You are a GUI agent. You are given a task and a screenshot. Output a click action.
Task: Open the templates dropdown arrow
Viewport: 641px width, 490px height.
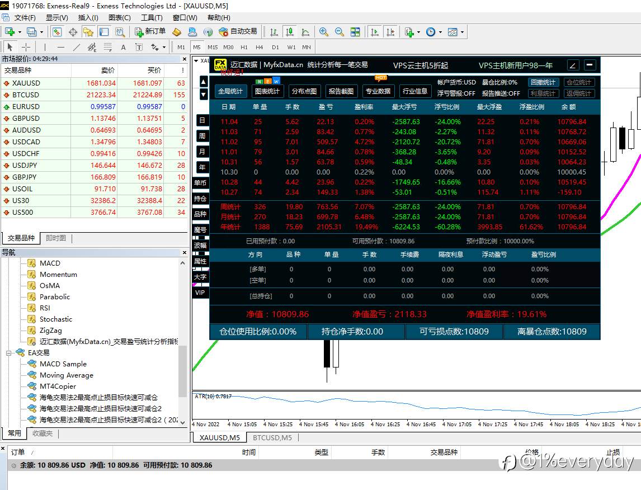(463, 32)
